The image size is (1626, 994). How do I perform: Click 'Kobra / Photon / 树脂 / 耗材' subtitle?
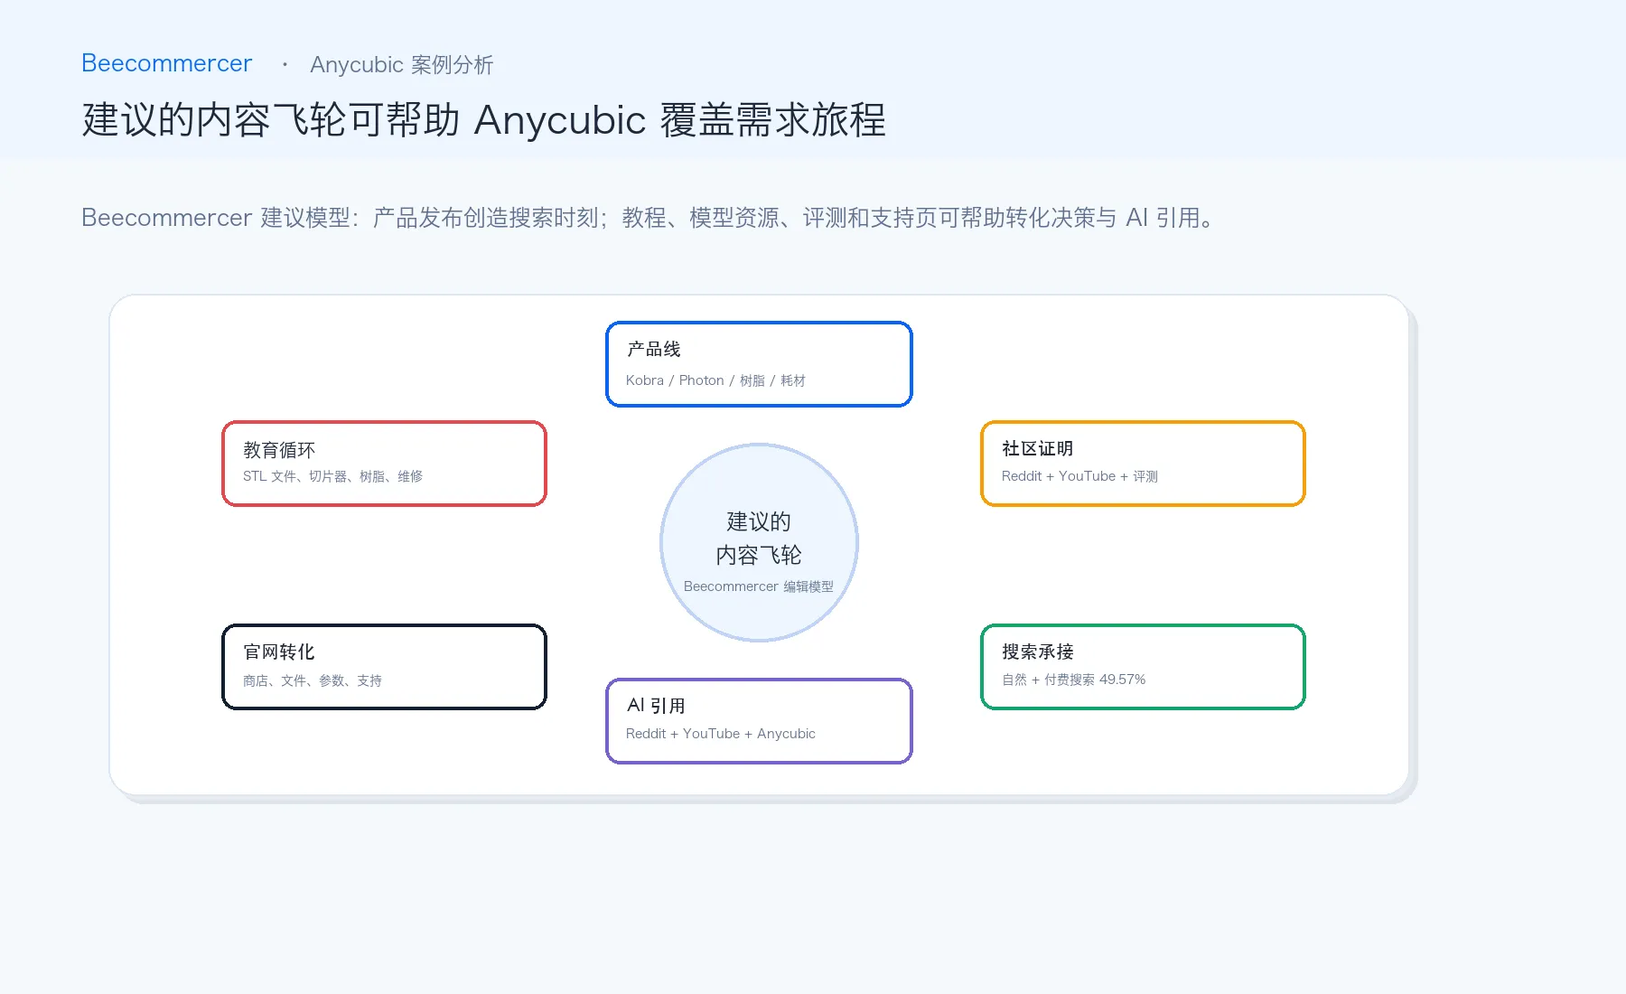click(715, 380)
